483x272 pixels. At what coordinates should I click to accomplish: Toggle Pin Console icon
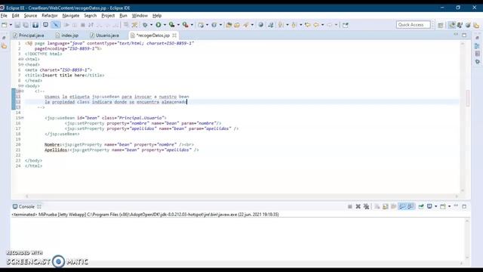421,206
